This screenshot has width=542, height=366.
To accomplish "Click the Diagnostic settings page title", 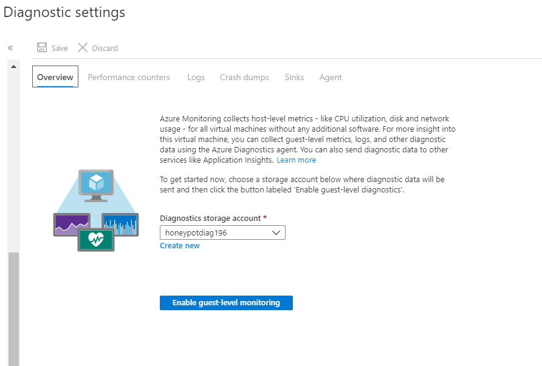I will coord(64,12).
